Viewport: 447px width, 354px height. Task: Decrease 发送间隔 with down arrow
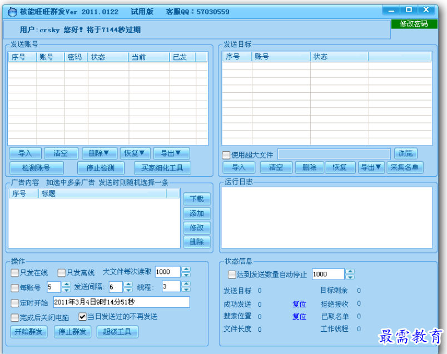pos(128,290)
